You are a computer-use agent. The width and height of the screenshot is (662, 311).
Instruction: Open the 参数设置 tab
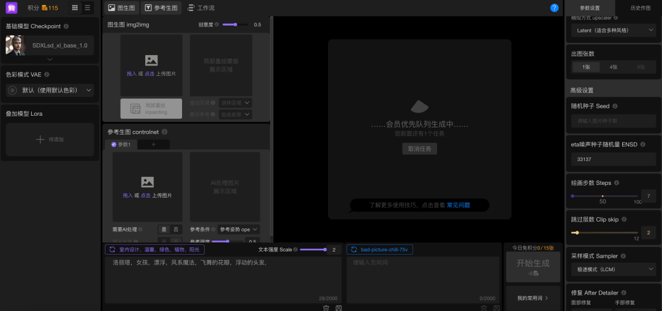[590, 8]
